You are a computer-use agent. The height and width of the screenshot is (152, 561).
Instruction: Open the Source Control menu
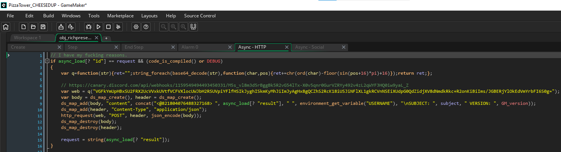tap(200, 16)
